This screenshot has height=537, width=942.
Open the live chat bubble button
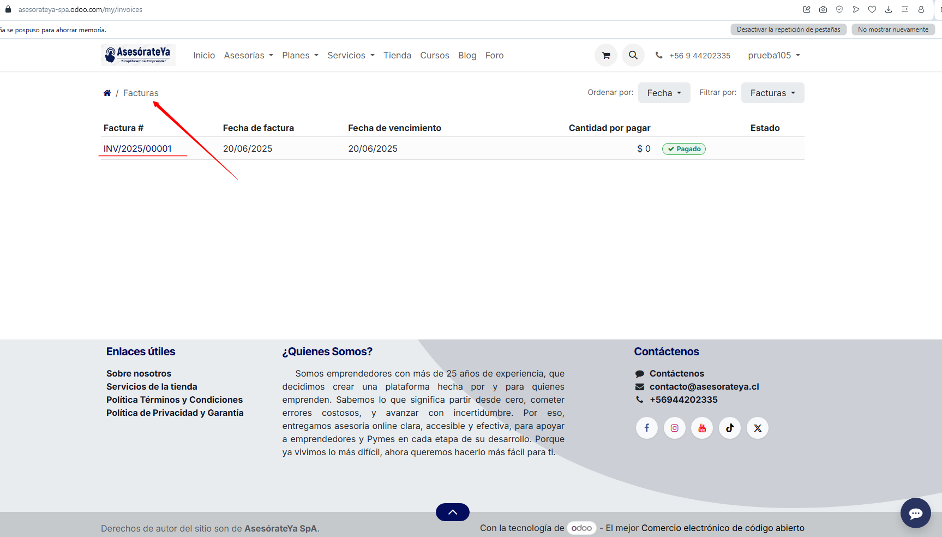point(915,513)
